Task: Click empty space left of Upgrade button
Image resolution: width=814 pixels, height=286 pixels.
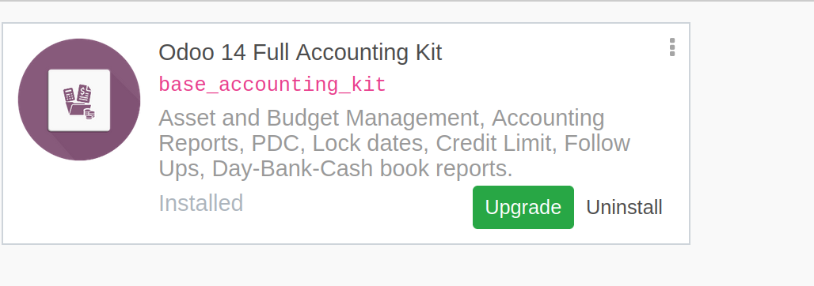Action: click(x=358, y=207)
